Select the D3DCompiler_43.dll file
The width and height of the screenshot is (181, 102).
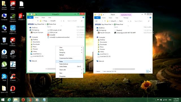click(x=54, y=30)
